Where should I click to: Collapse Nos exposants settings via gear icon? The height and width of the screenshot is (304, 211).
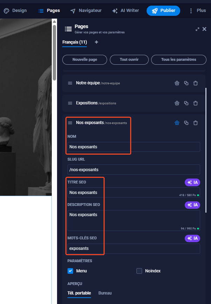point(177,123)
